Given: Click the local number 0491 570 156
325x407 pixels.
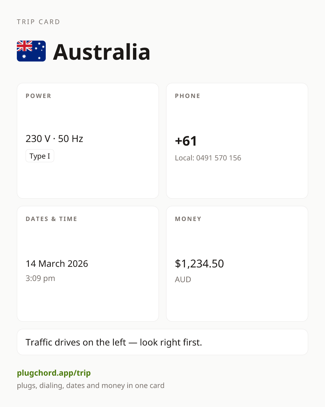Looking at the screenshot, I should point(219,158).
